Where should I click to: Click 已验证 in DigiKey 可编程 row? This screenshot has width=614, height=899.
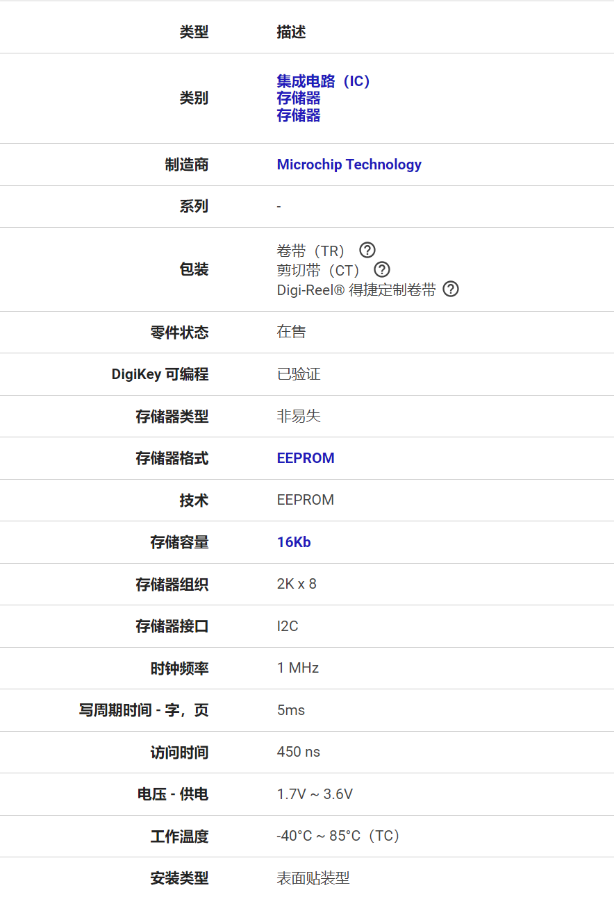click(299, 374)
